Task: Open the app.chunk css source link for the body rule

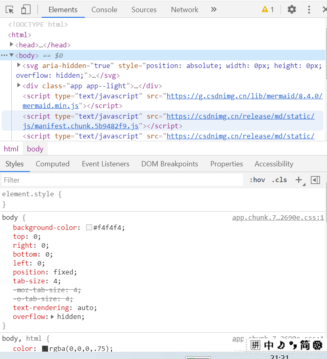Action: 278,217
